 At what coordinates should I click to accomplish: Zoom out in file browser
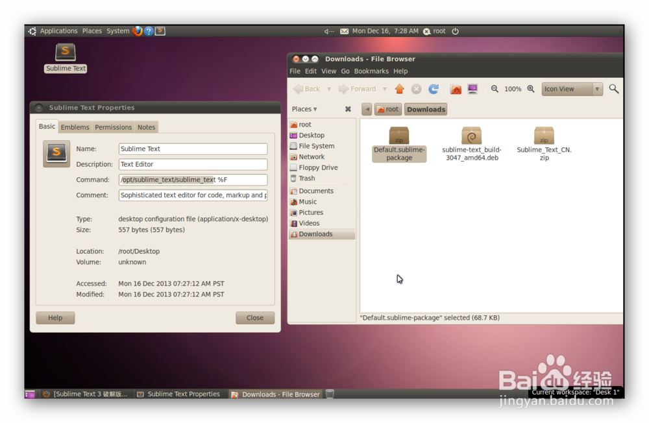[x=495, y=89]
